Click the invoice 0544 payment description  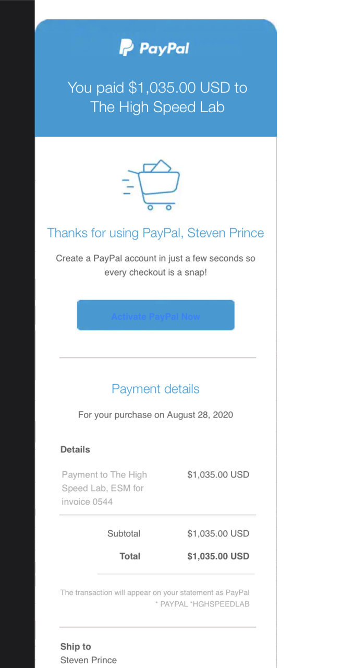tap(104, 488)
